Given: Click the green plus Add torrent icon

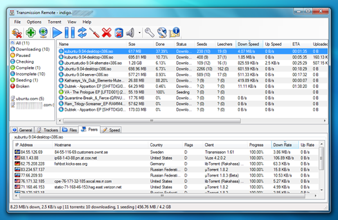Looking at the screenshot, I should point(30,33).
